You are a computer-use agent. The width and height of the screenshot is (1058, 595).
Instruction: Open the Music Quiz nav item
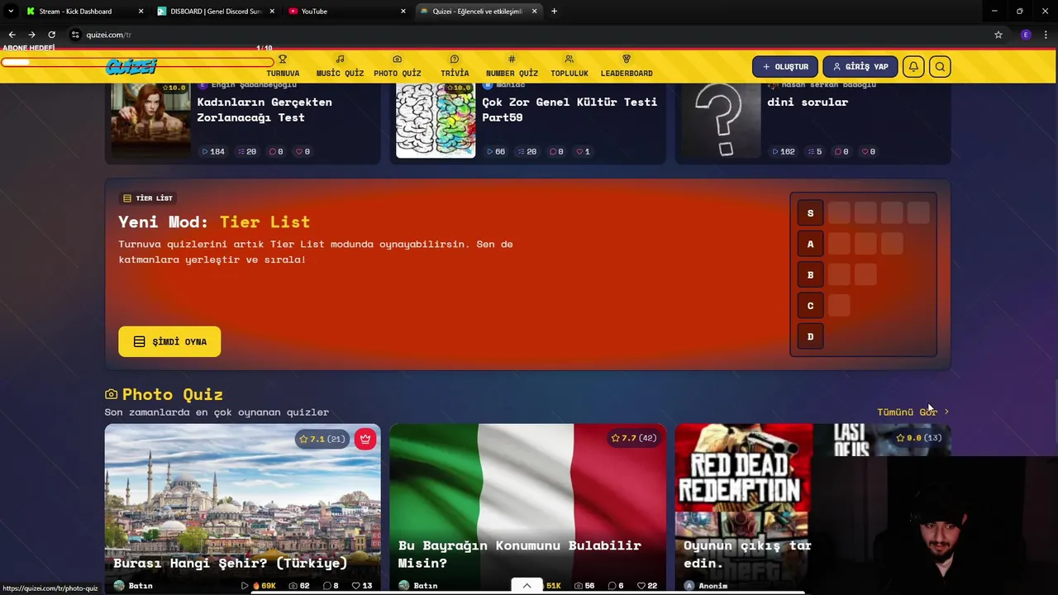[x=340, y=66]
